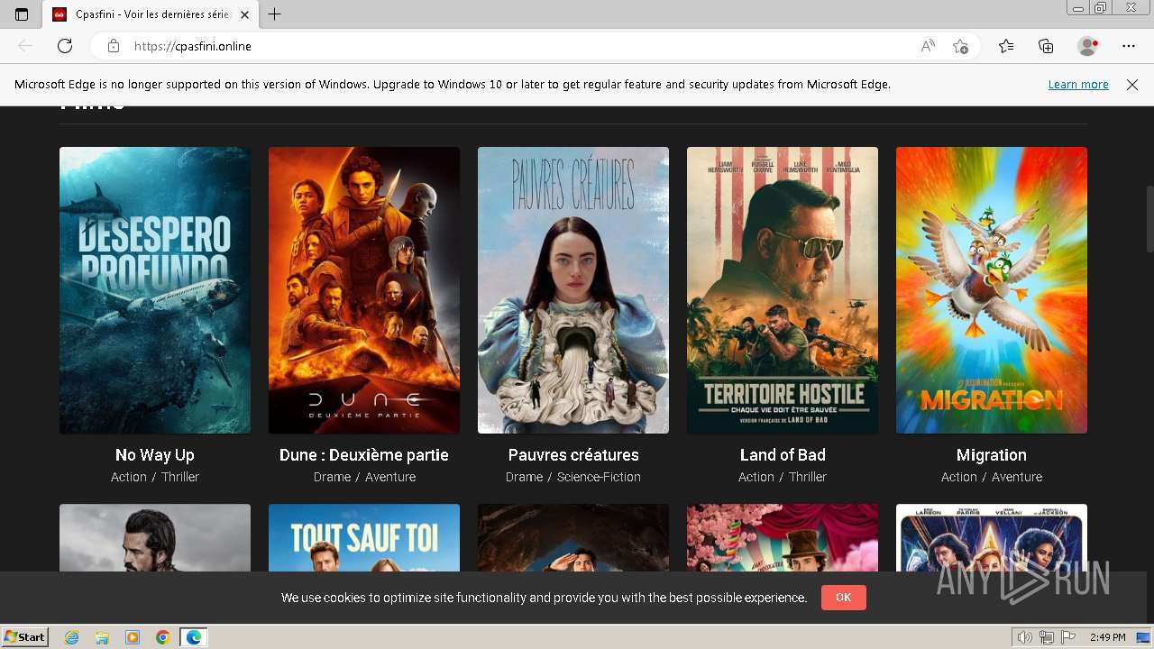Open the Edge profile avatar
The width and height of the screenshot is (1154, 649).
(x=1087, y=46)
